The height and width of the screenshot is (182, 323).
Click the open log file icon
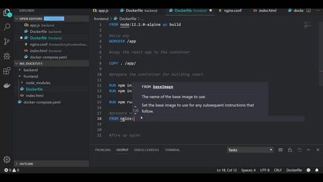[299, 150]
